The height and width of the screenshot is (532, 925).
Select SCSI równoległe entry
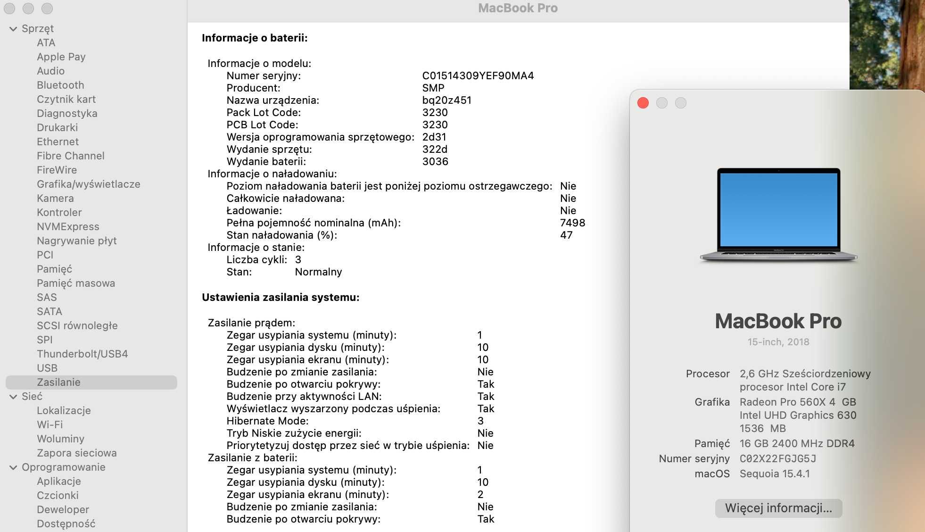point(77,325)
